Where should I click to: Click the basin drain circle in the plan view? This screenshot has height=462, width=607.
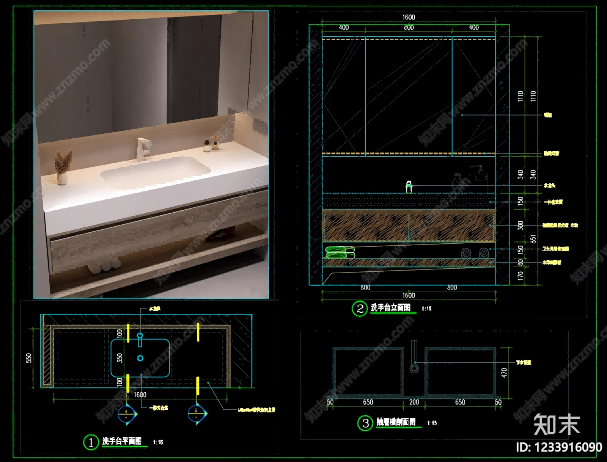[140, 358]
